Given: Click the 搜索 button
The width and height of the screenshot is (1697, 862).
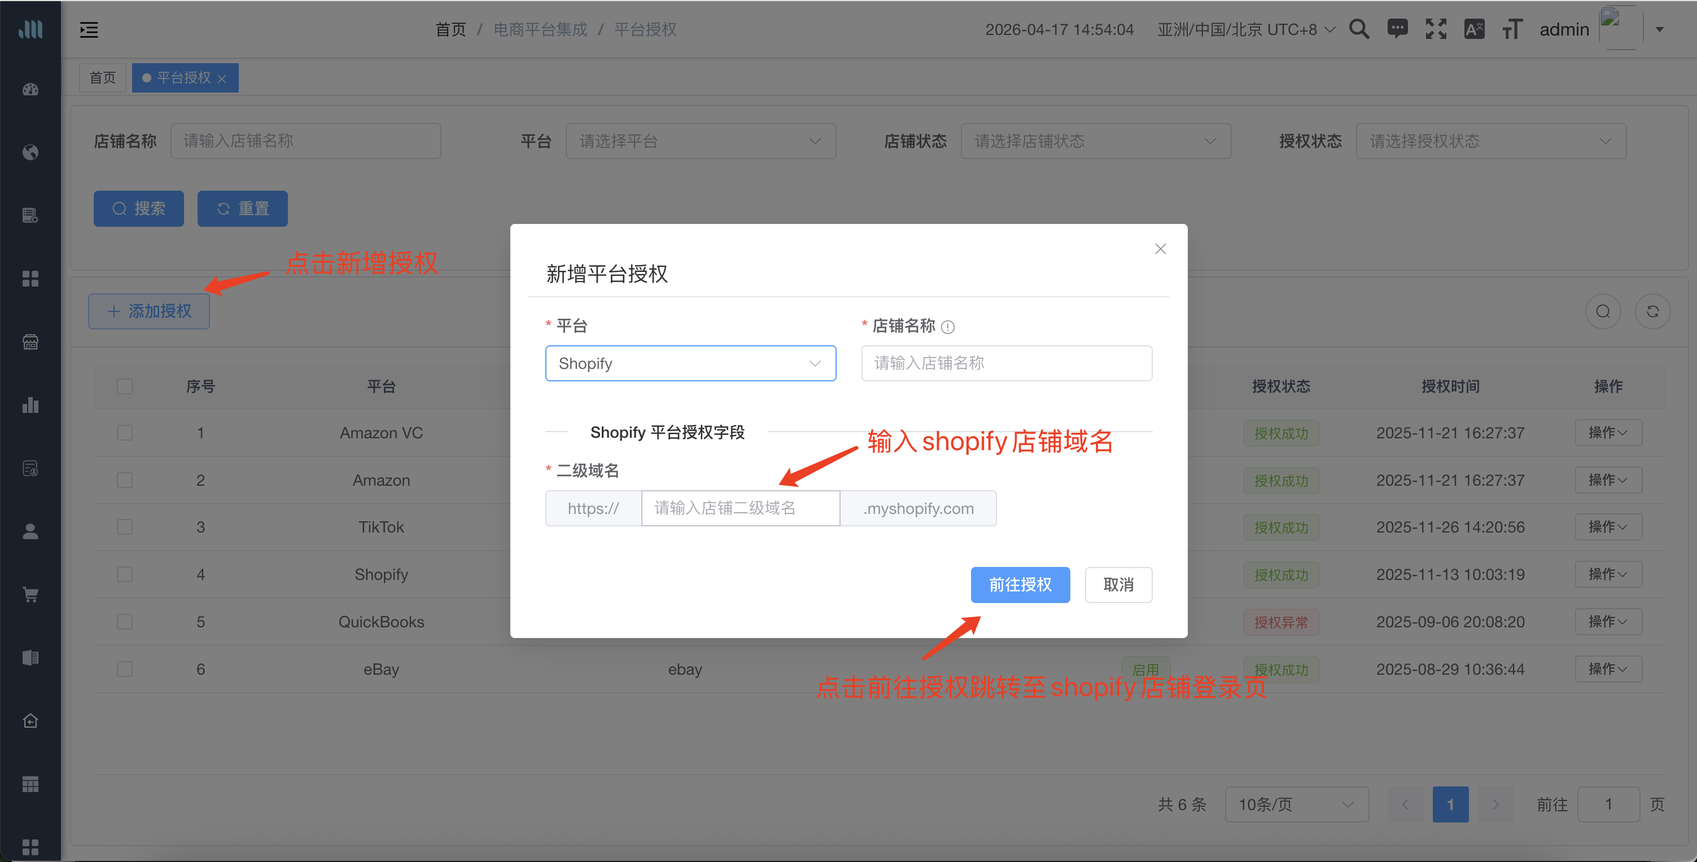Looking at the screenshot, I should tap(138, 209).
